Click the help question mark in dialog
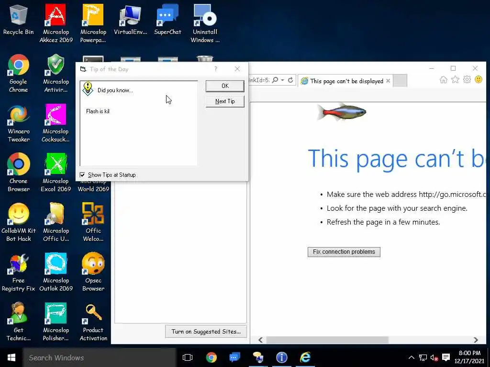Screen dimensions: 490x367 point(216,69)
